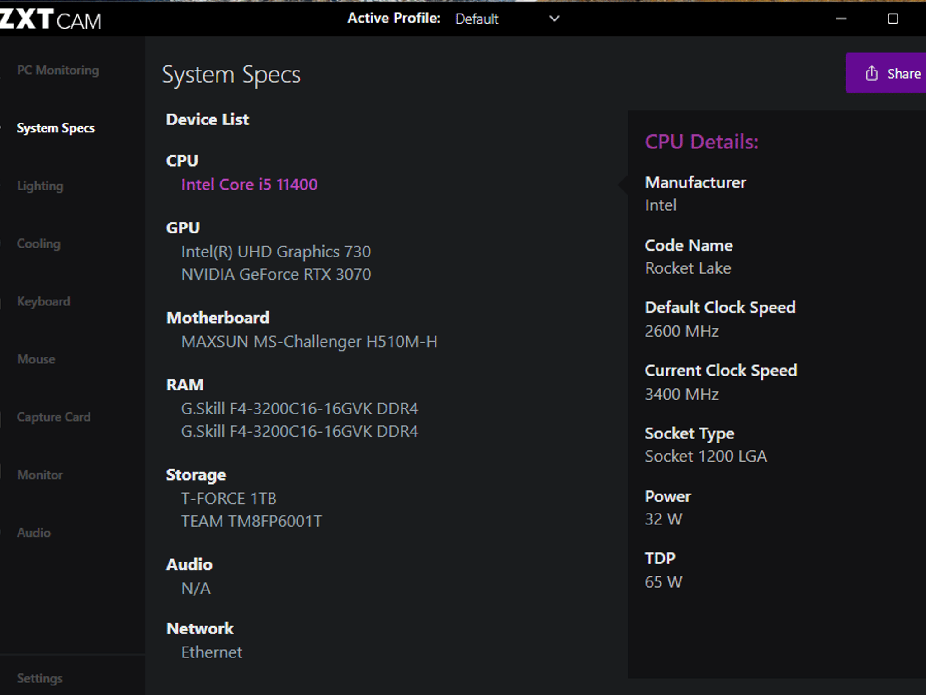
Task: Select Intel Core i5 11400 CPU entry
Action: (x=249, y=184)
